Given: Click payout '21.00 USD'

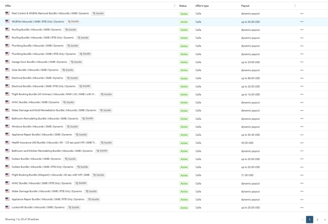Looking at the screenshot, I should coord(247,175).
